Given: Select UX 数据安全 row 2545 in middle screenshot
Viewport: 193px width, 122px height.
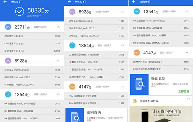Looking at the screenshot, I should click(96, 55).
